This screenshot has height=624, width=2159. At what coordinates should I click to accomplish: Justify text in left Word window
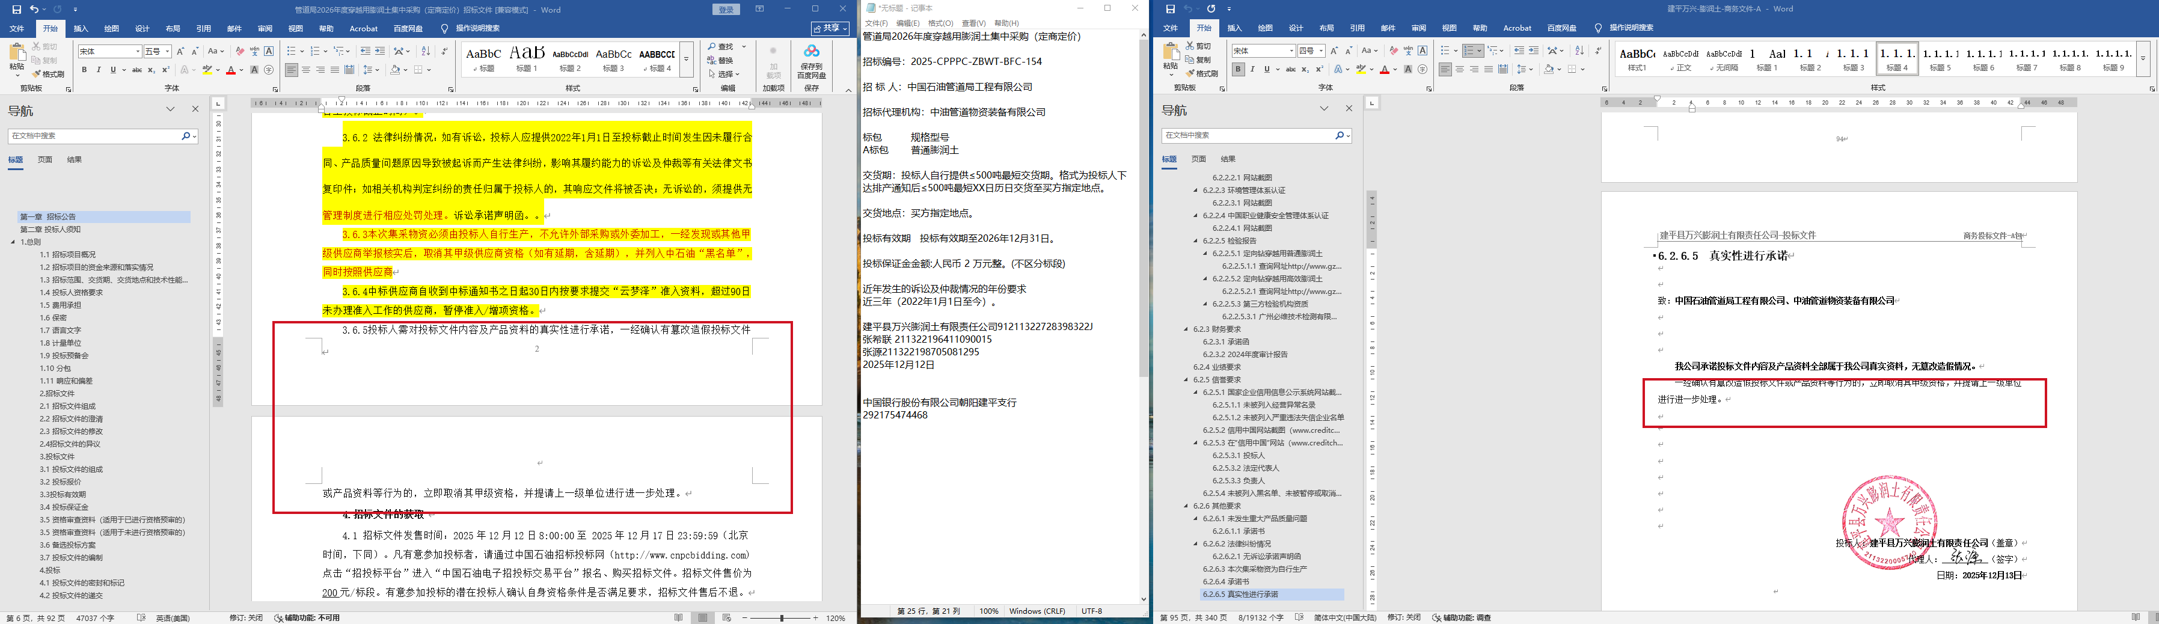[334, 70]
